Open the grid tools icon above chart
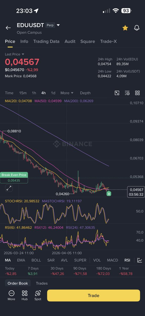 (137, 93)
